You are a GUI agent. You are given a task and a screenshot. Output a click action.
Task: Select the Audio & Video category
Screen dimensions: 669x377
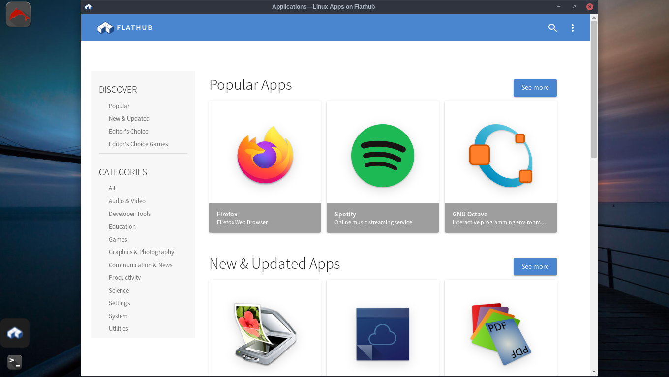[127, 201]
